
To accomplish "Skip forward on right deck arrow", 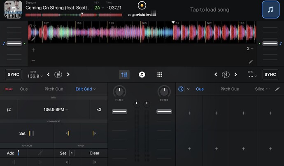I will tap(235, 75).
